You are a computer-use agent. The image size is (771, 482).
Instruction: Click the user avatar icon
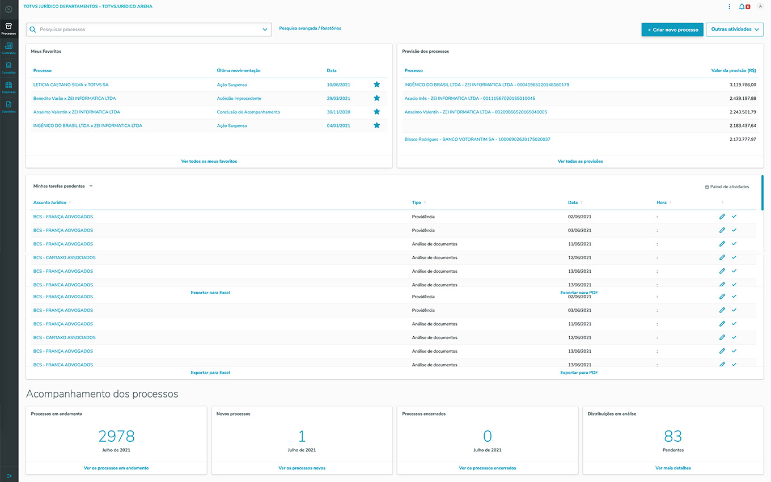tap(760, 7)
